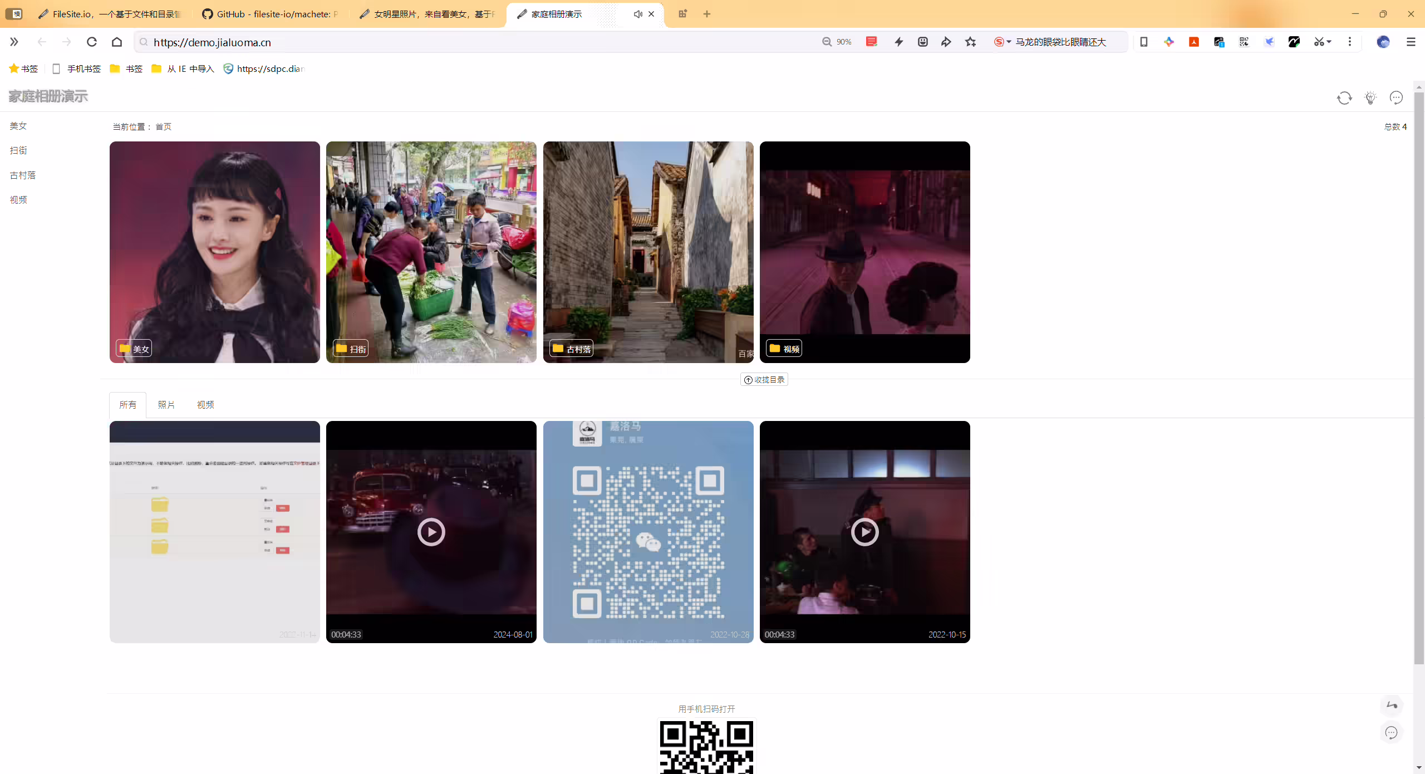Switch to the 照片 tab
The width and height of the screenshot is (1425, 774).
pyautogui.click(x=166, y=405)
